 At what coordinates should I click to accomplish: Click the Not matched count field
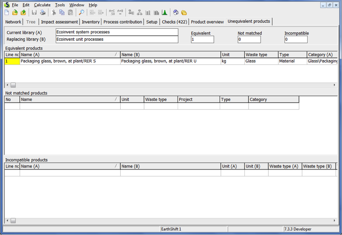[249, 39]
